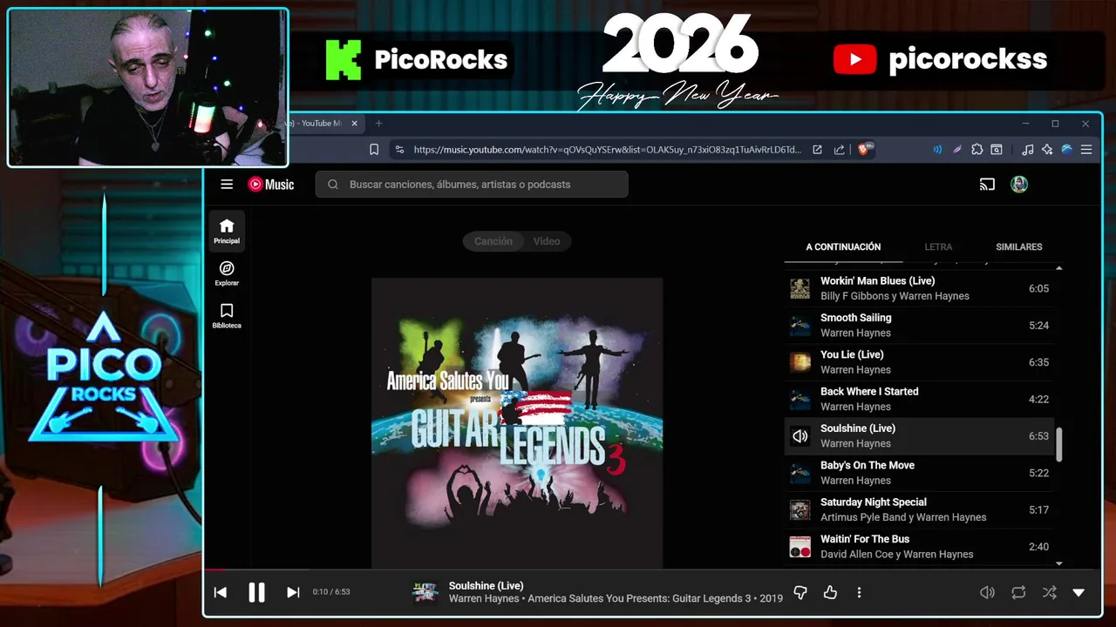Collapse the player page with down arrow
This screenshot has width=1116, height=627.
coord(1079,592)
